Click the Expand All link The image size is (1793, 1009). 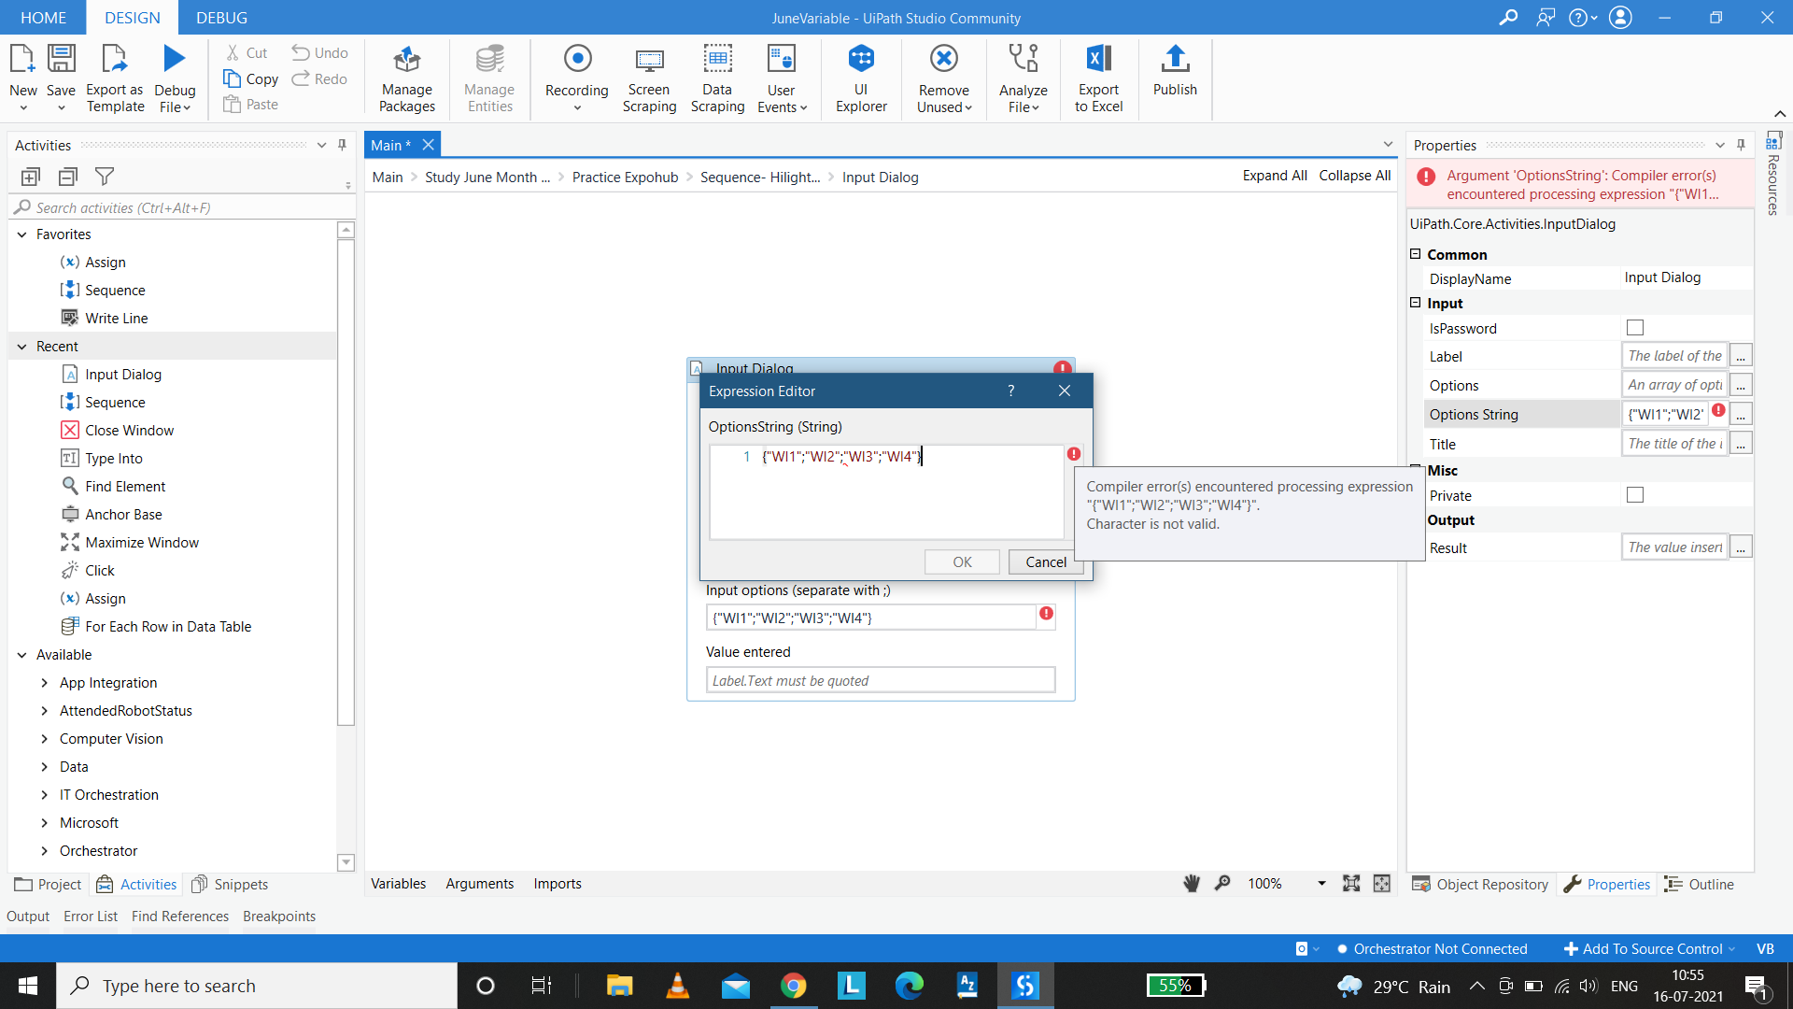[1275, 176]
